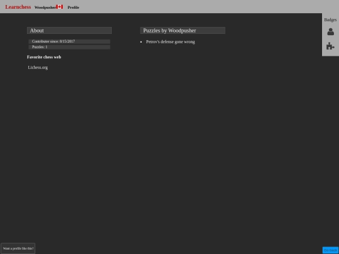Select the Woodpusher username in header

pos(45,8)
